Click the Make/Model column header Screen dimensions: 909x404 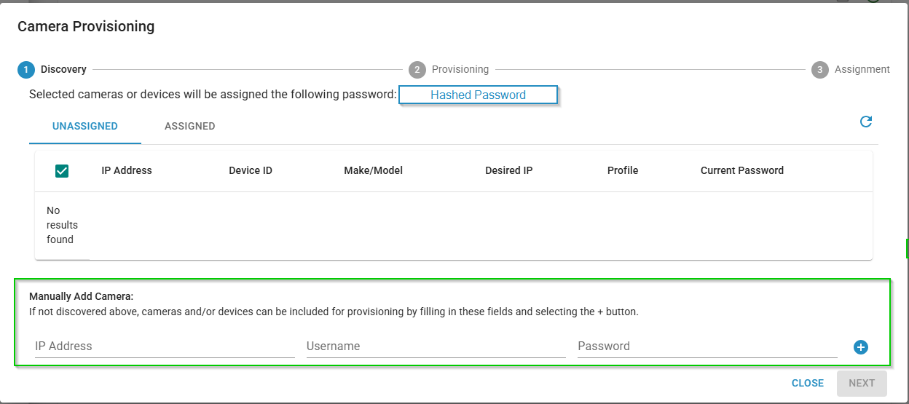(373, 170)
